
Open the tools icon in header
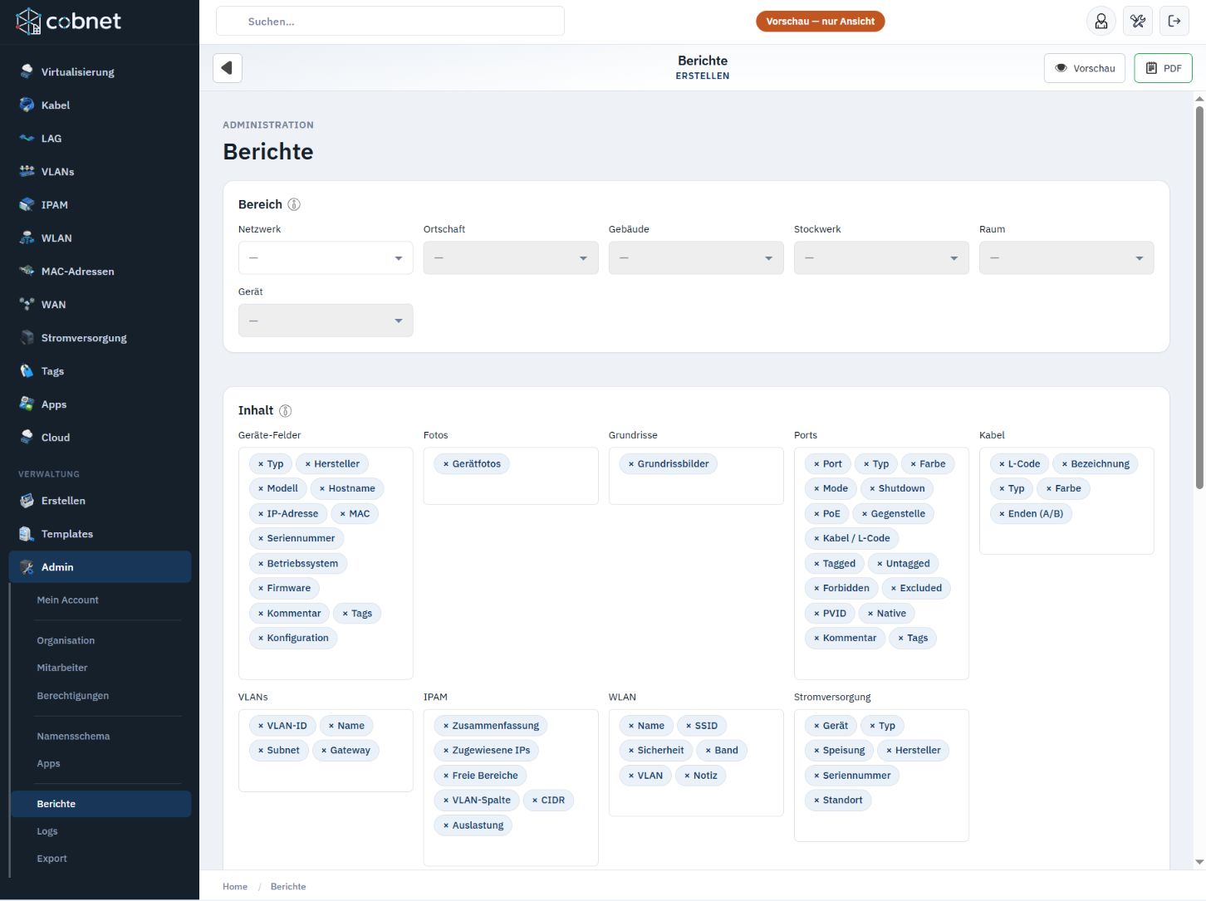click(1138, 21)
